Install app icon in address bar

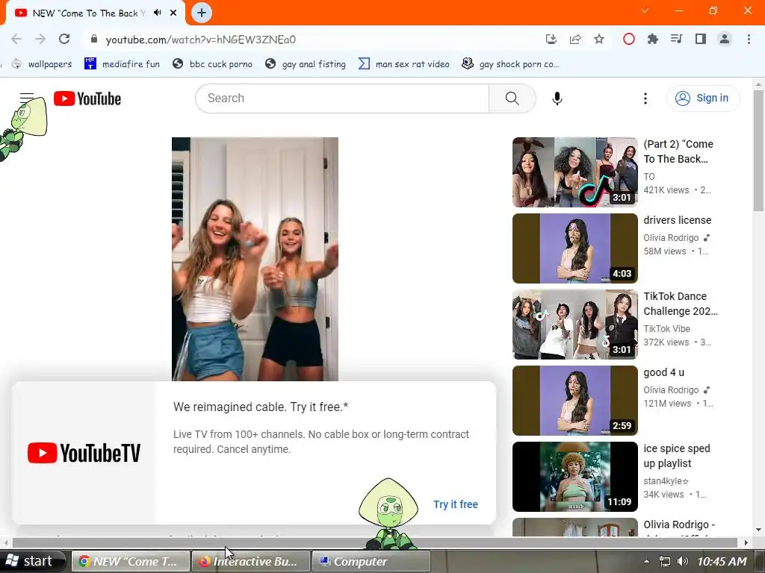click(x=551, y=40)
